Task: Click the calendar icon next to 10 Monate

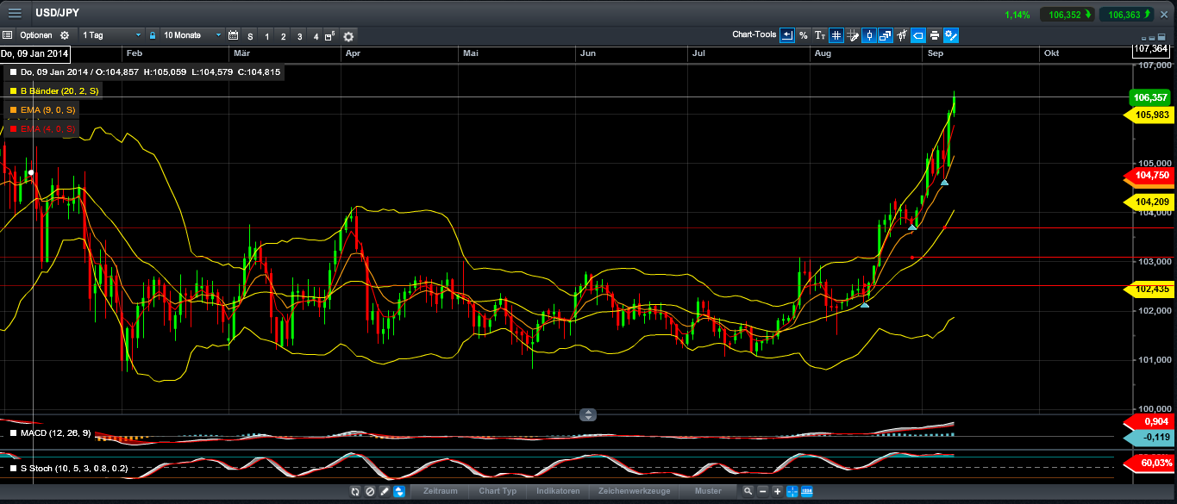Action: point(234,35)
